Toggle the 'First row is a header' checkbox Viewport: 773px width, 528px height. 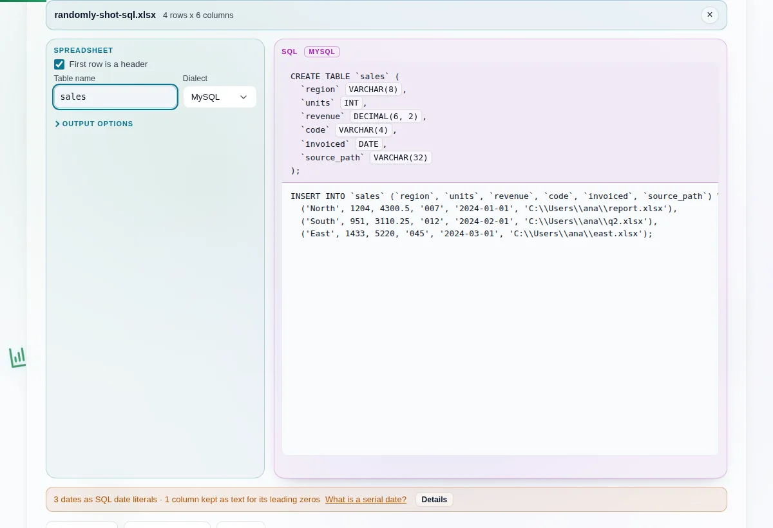pyautogui.click(x=59, y=64)
